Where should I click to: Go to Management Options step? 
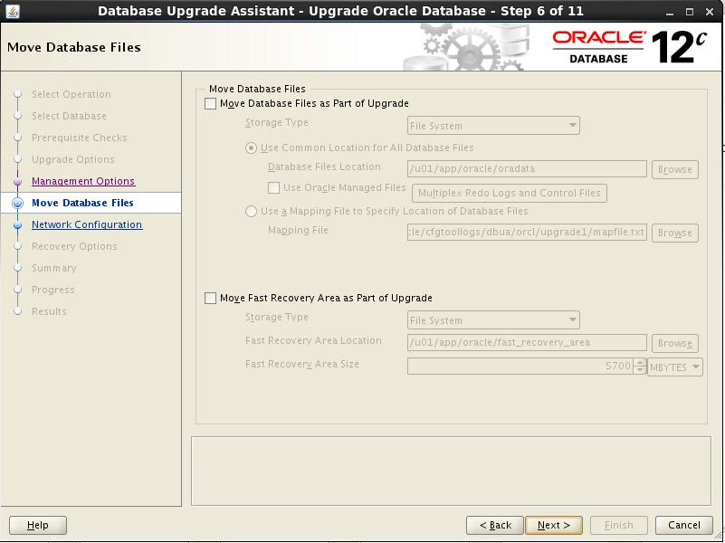pos(83,181)
